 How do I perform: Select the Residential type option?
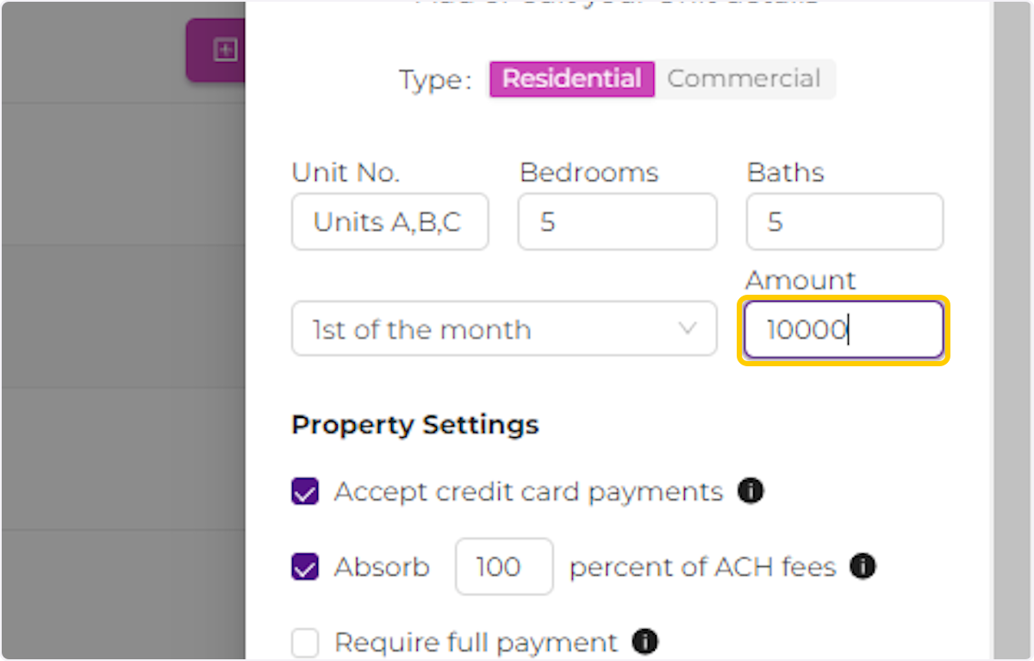click(571, 78)
